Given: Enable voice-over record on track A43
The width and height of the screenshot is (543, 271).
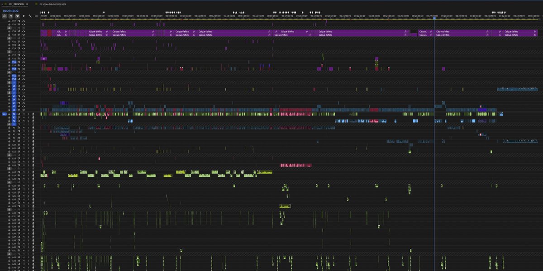Looking at the screenshot, I should 33,257.
